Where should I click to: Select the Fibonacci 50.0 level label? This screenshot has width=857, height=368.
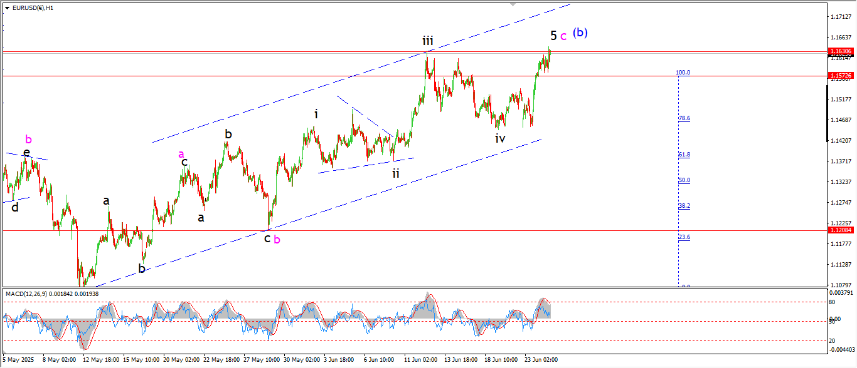[x=684, y=180]
